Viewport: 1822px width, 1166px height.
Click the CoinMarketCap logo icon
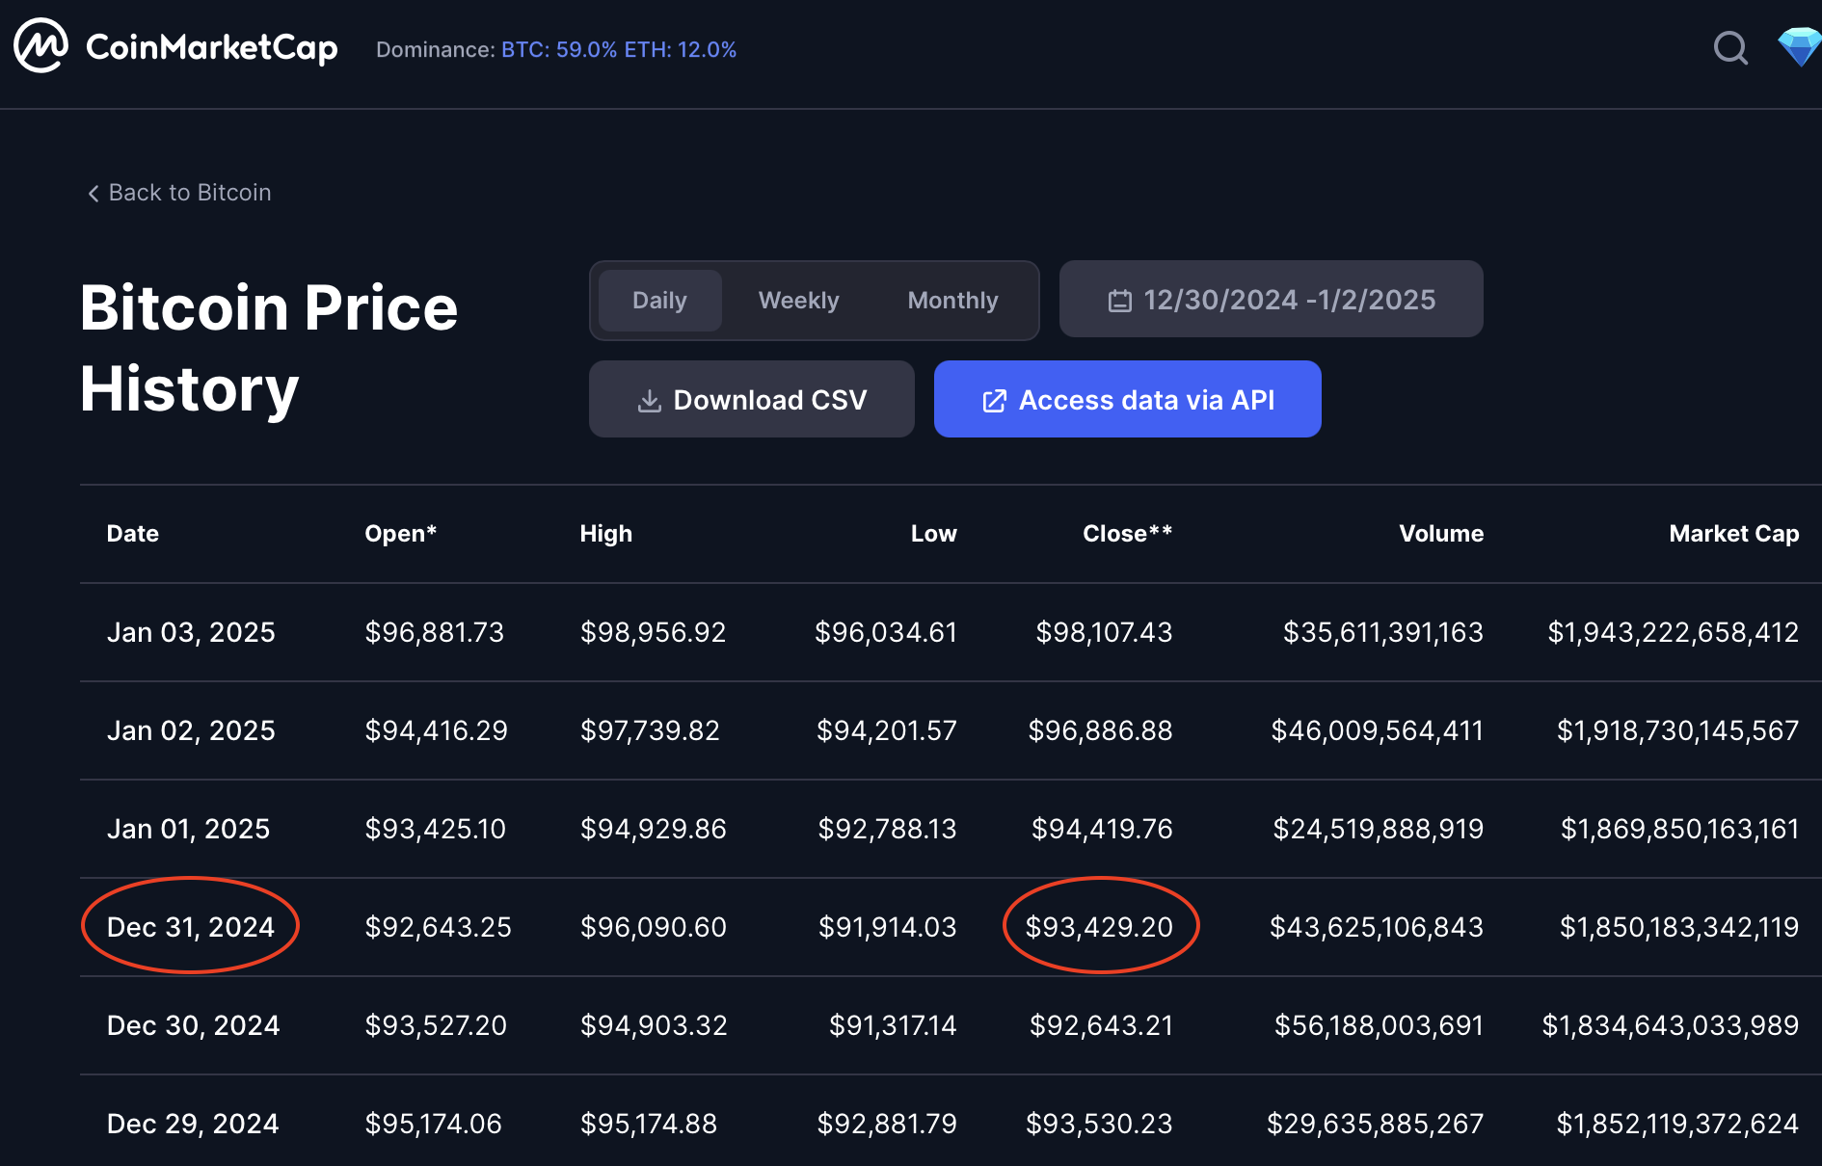click(x=40, y=46)
